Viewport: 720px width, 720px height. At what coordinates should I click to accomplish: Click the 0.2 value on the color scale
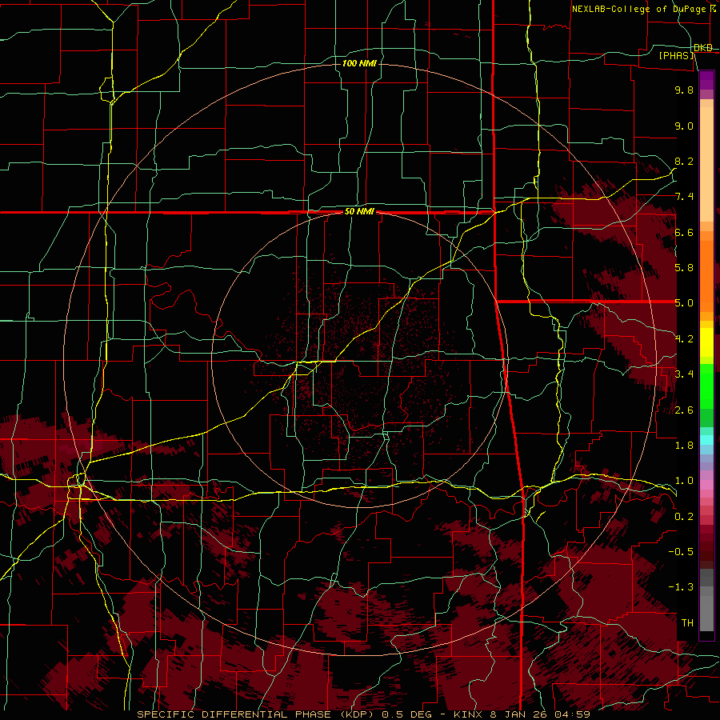[x=684, y=517]
